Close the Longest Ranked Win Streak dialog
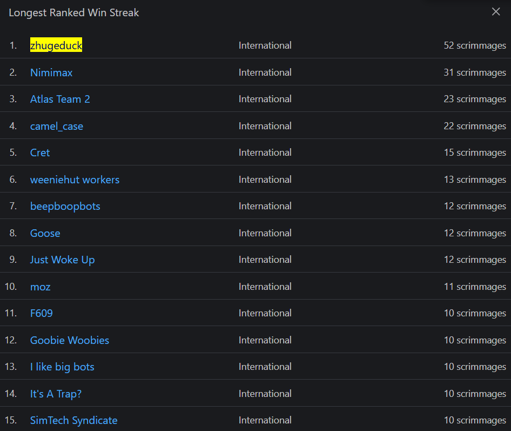Image resolution: width=511 pixels, height=431 pixels. [496, 11]
